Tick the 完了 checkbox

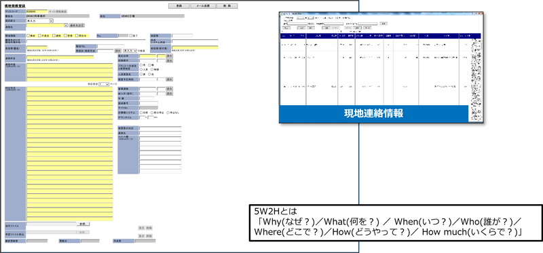click(130, 36)
